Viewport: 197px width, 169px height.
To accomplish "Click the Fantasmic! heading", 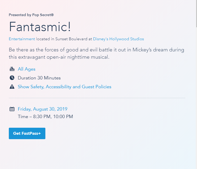I will [x=40, y=26].
